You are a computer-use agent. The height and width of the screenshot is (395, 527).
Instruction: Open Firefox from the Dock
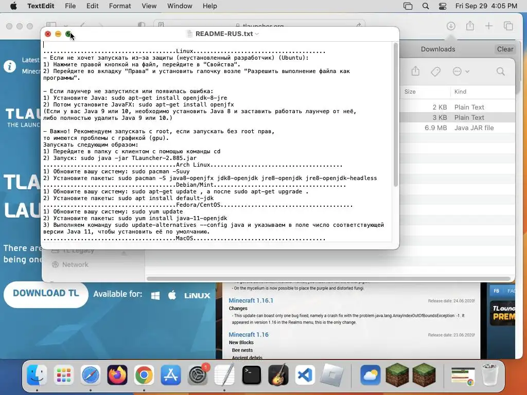pyautogui.click(x=117, y=375)
